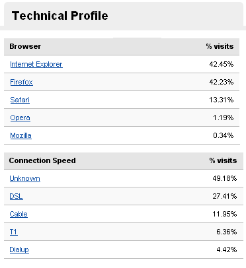
Task: Open the T1 connection speed link
Action: pos(13,232)
